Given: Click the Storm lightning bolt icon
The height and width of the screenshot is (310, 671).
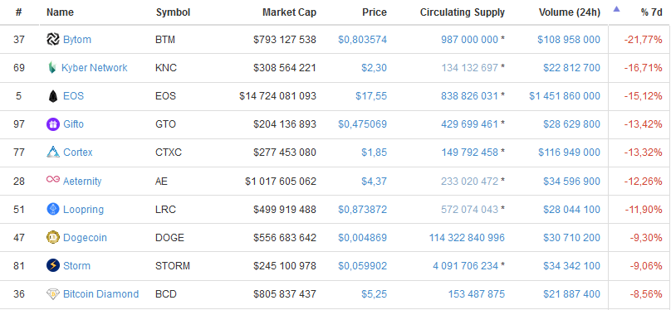Looking at the screenshot, I should click(x=52, y=265).
